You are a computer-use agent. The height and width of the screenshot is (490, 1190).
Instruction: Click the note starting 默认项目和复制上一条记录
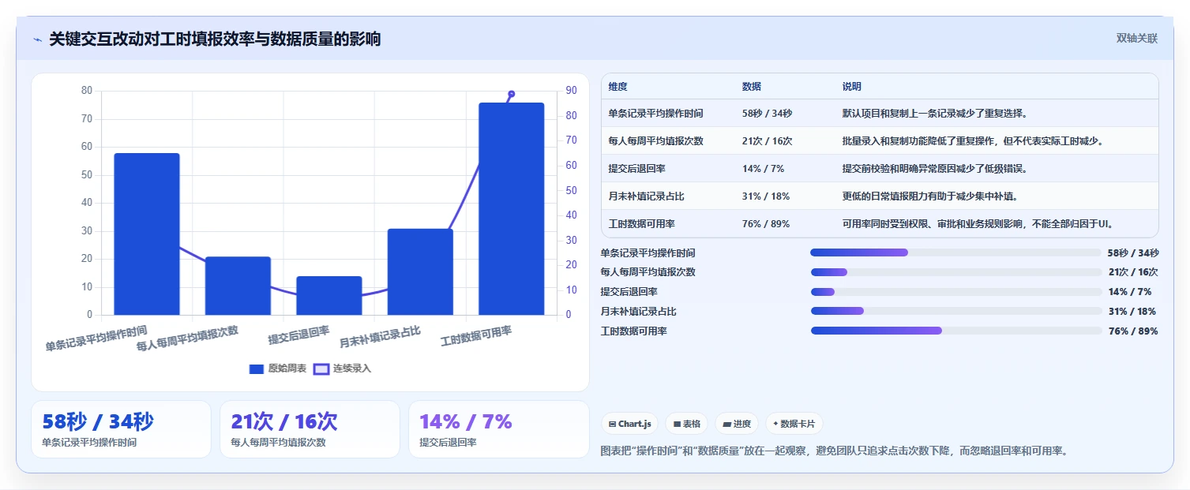coord(935,114)
